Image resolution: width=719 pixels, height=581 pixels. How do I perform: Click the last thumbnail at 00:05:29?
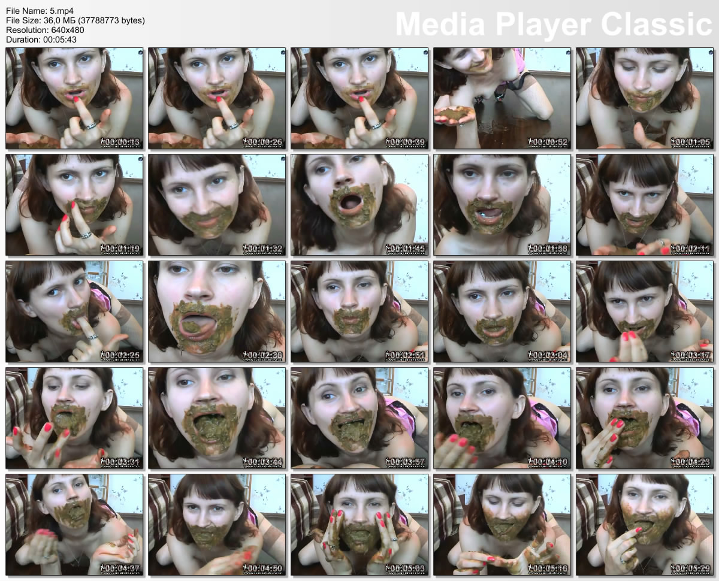645,525
